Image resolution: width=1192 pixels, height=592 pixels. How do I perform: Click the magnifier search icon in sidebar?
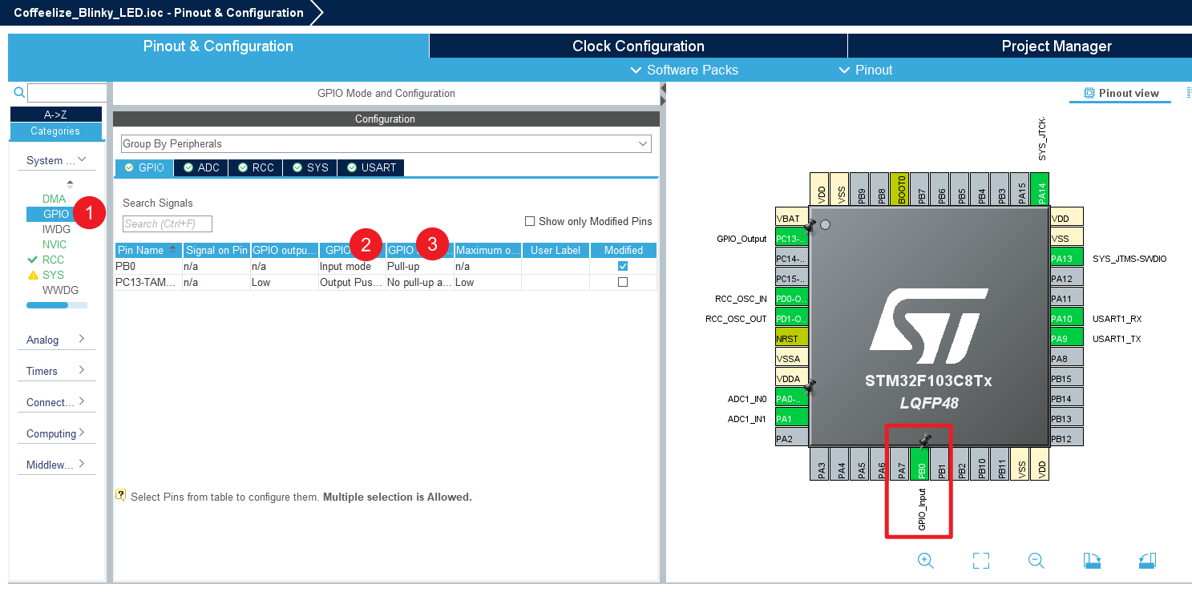tap(19, 93)
